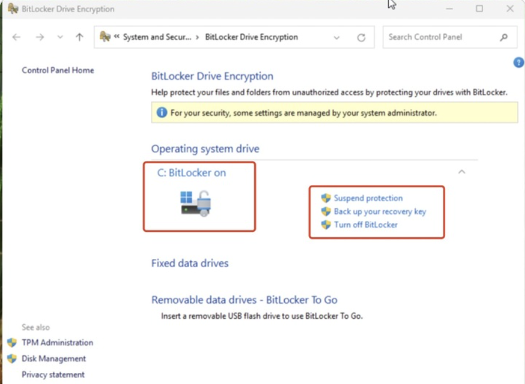Click the 'Insert a removable USB flash drive' text

pos(262,316)
